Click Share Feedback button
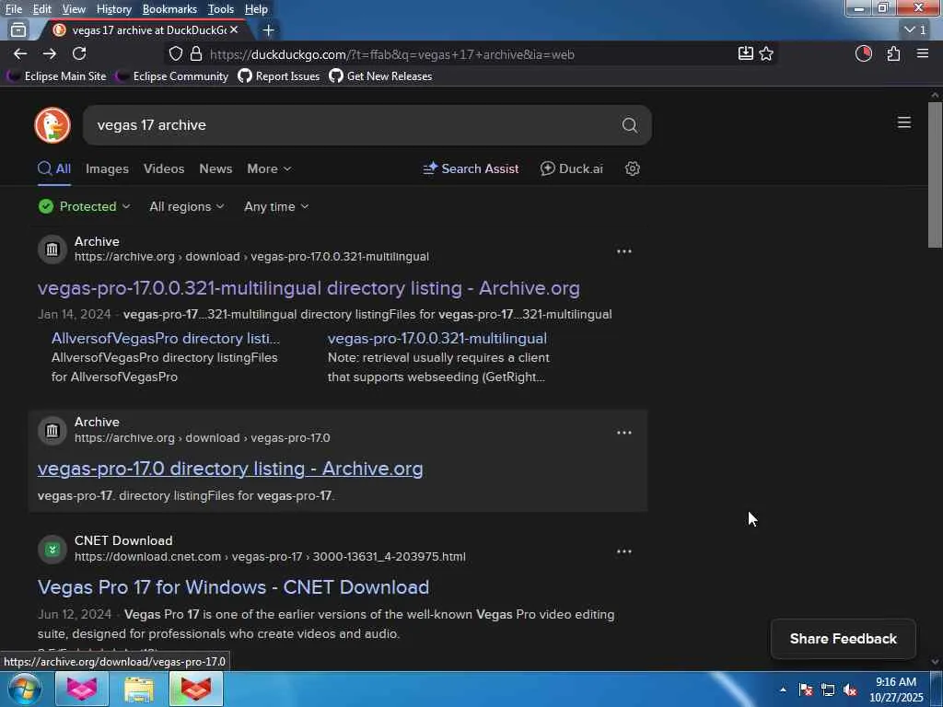Screen dimensions: 943x707 [x=844, y=639]
